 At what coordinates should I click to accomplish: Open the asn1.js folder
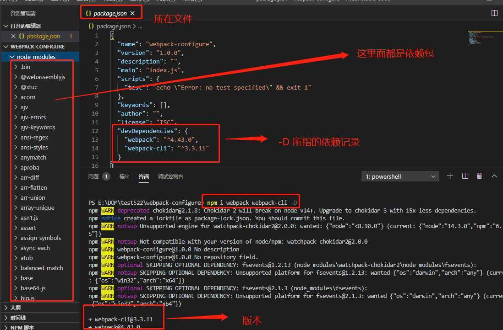[x=29, y=218]
